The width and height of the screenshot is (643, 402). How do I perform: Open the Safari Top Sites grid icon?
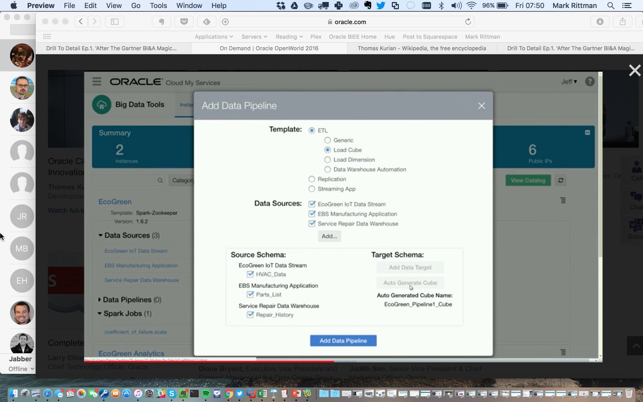point(47,36)
